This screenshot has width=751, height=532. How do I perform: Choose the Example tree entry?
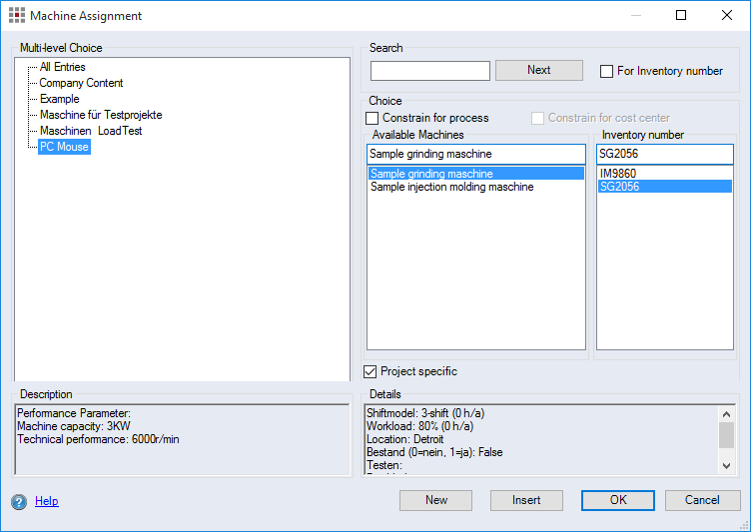(x=59, y=99)
